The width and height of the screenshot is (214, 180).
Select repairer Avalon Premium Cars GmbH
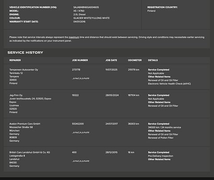click(x=25, y=124)
